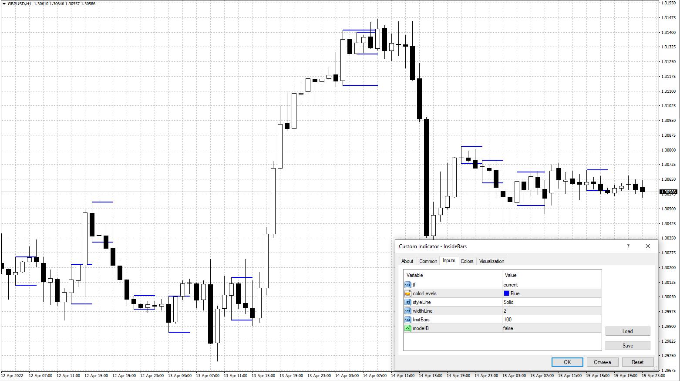Click the tf variable type icon

[x=407, y=285]
